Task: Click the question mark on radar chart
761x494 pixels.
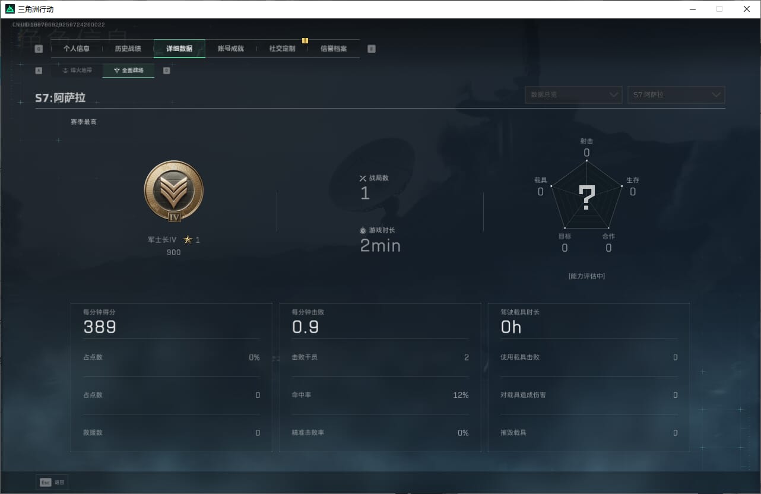Action: pyautogui.click(x=586, y=198)
